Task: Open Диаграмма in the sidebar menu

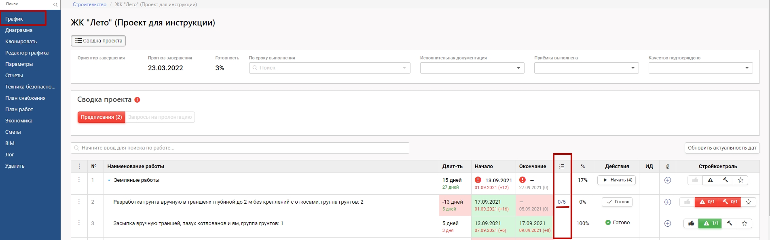Action: tap(19, 30)
